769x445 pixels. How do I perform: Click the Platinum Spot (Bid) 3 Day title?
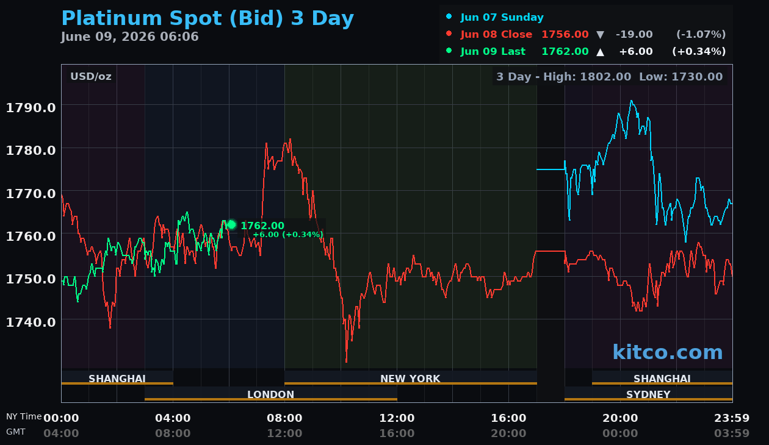(208, 19)
